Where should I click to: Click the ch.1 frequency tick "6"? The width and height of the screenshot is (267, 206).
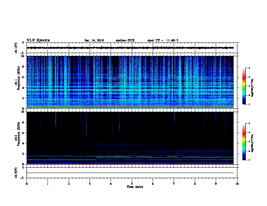click(x=24, y=77)
